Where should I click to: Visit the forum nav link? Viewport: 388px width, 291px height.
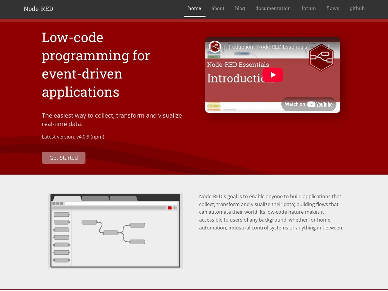click(309, 8)
